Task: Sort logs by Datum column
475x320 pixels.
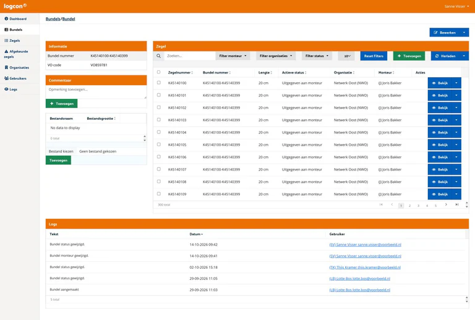Action: click(x=196, y=234)
